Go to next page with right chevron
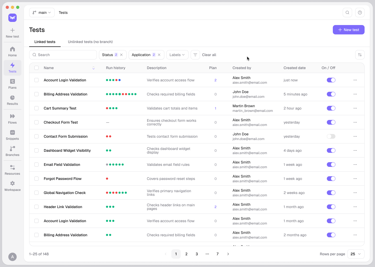375x267 pixels. click(228, 254)
